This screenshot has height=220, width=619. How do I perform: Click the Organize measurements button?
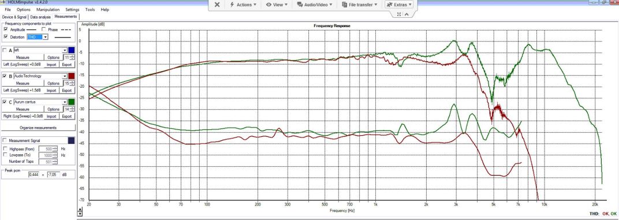tap(38, 128)
